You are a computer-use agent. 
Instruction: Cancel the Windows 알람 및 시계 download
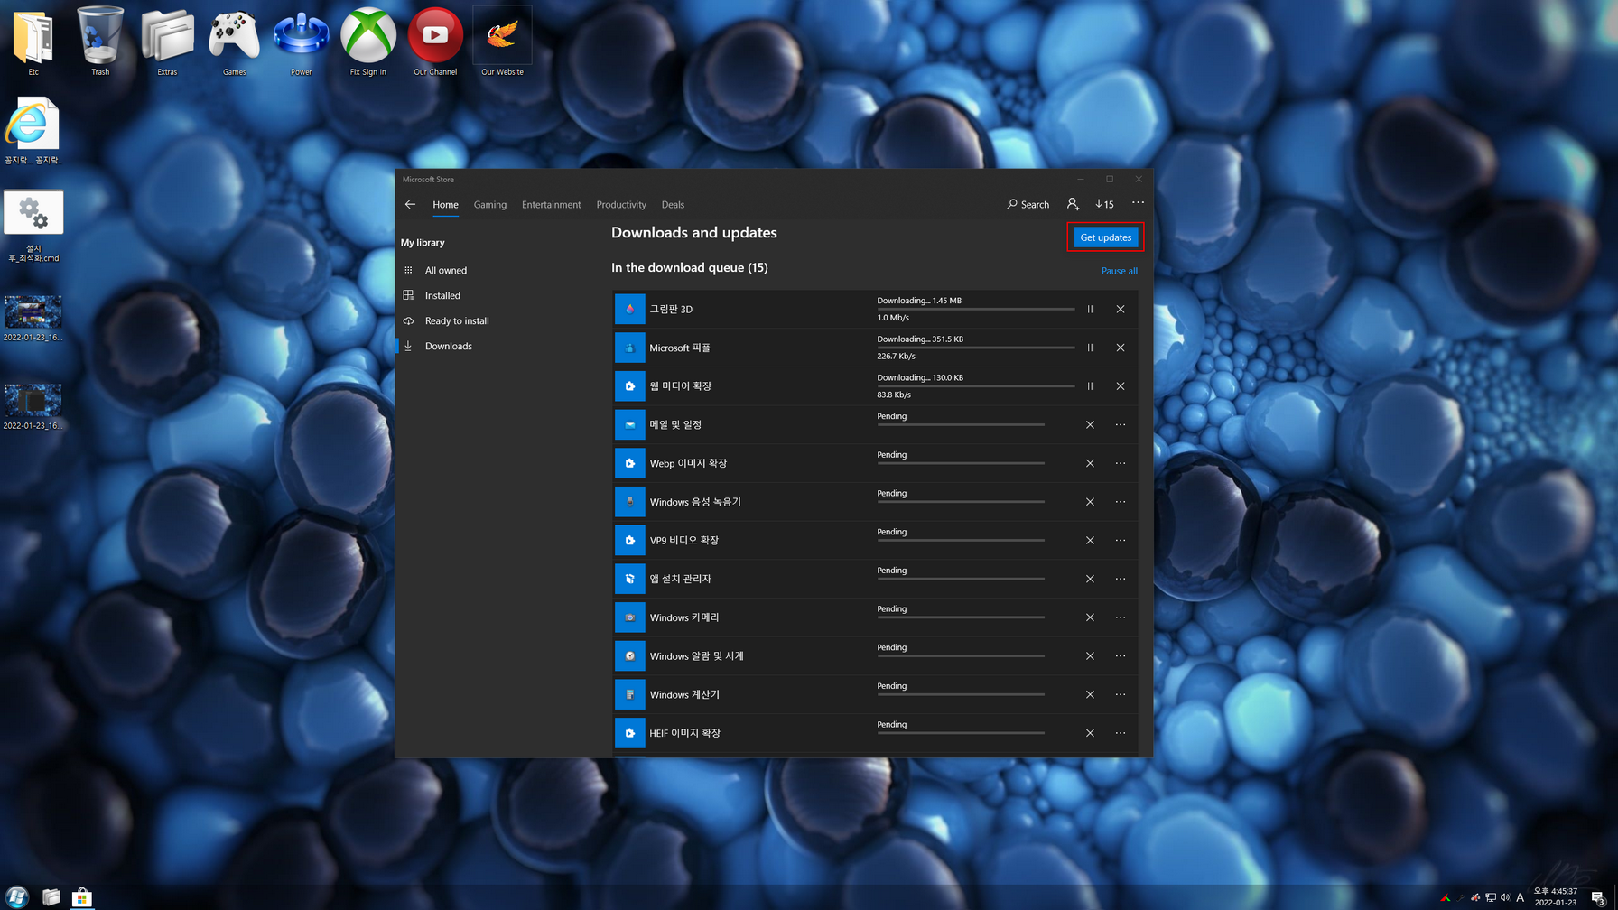pos(1090,656)
